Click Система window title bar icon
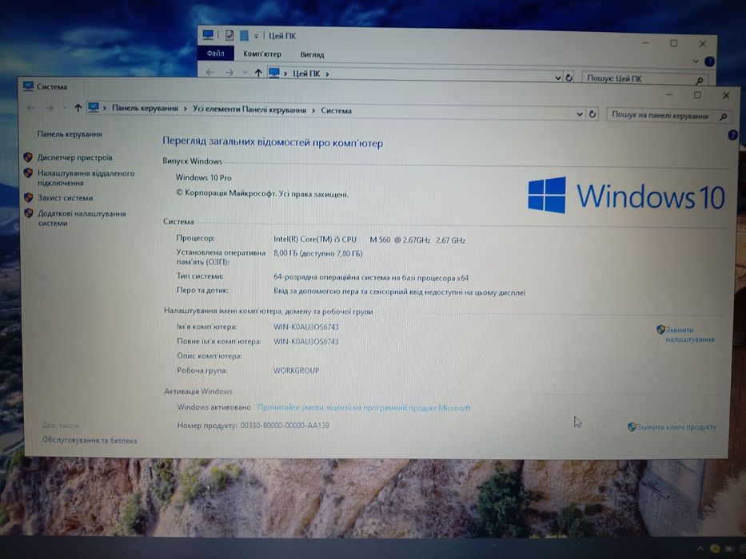Viewport: 746px width, 559px height. [x=28, y=86]
